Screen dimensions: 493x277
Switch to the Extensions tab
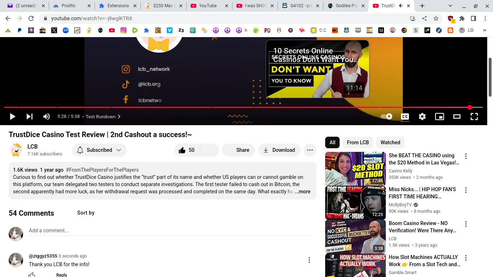(x=118, y=6)
